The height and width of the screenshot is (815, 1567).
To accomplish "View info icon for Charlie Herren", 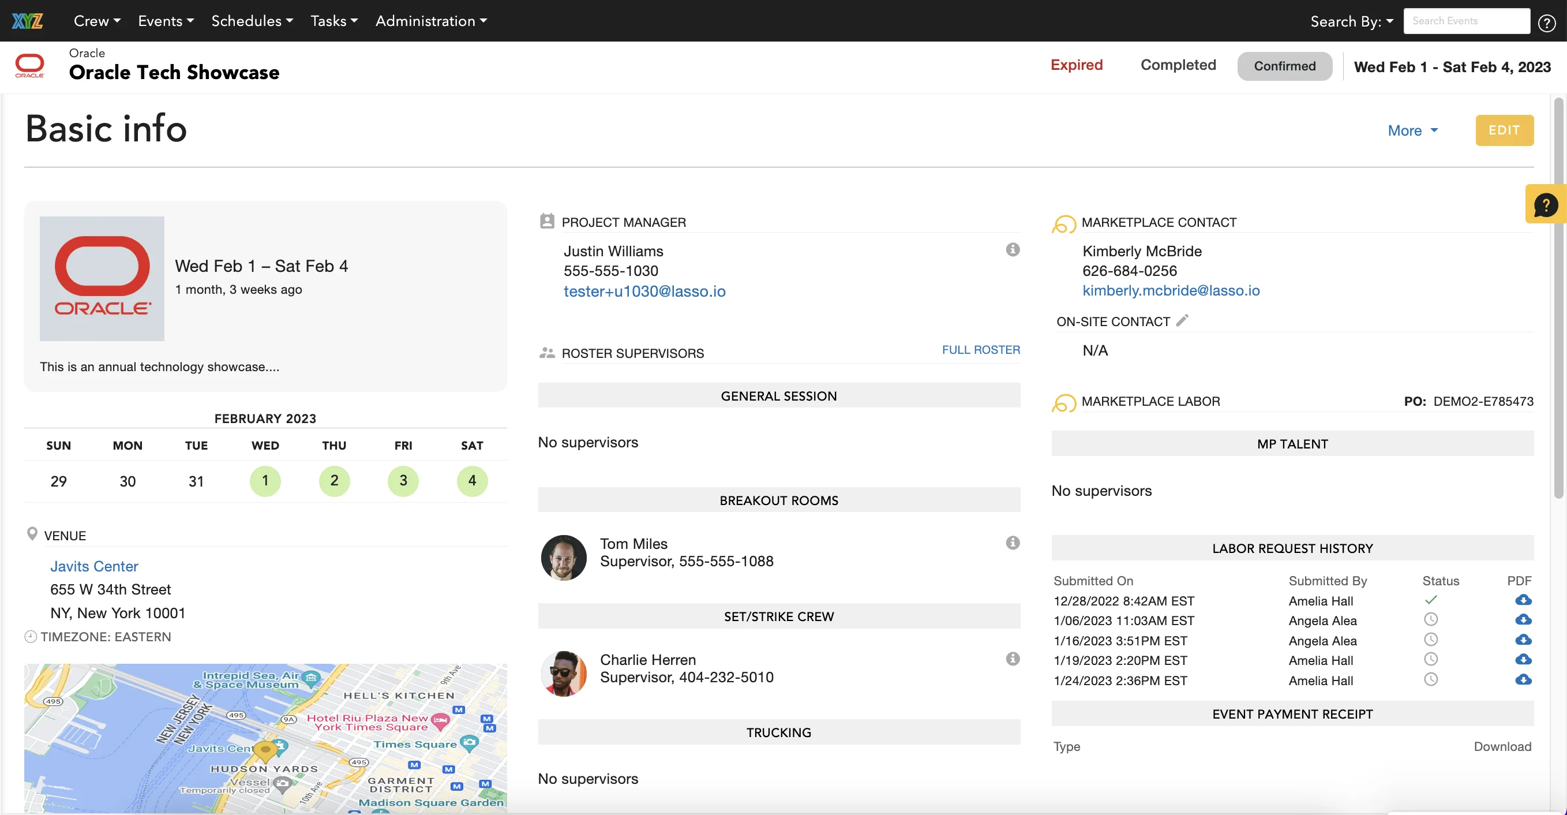I will coord(1012,659).
